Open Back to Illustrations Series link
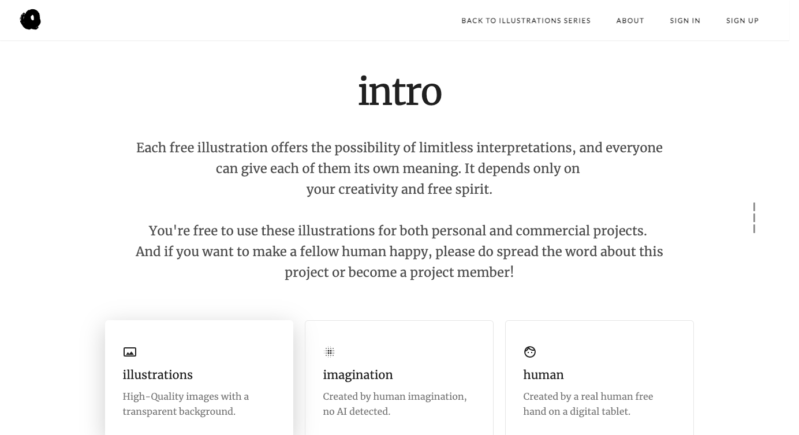The width and height of the screenshot is (799, 435). coord(526,21)
